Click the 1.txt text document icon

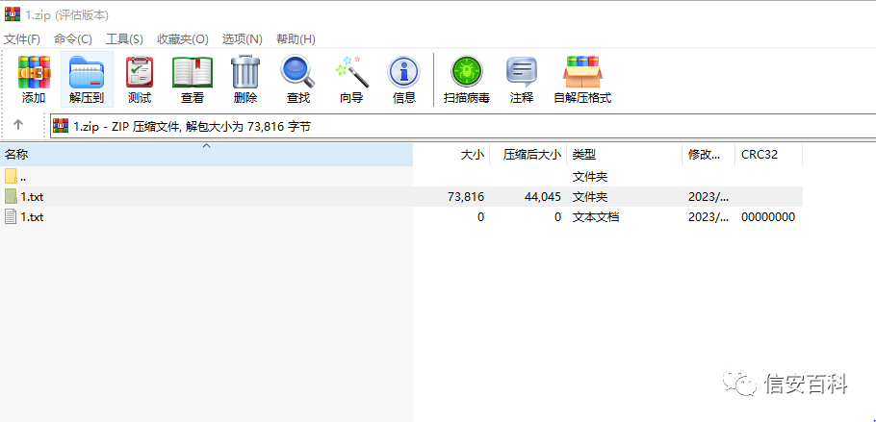(x=11, y=216)
